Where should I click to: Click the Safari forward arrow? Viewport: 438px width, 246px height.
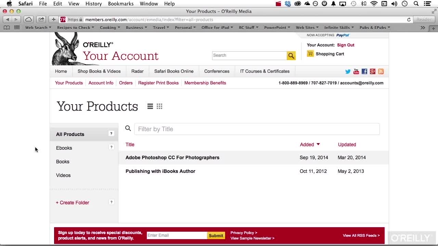point(16,19)
